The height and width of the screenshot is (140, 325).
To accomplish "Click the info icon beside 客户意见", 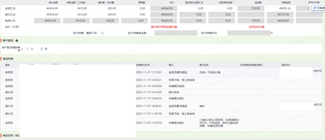I will point(17,41).
